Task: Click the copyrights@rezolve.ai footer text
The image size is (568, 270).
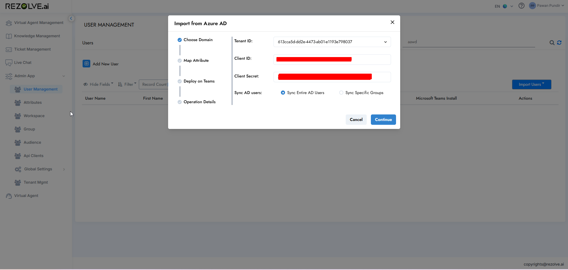Action: (544, 264)
